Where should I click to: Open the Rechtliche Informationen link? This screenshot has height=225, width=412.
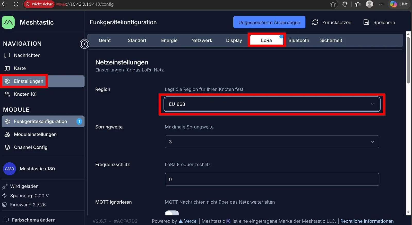pyautogui.click(x=367, y=221)
